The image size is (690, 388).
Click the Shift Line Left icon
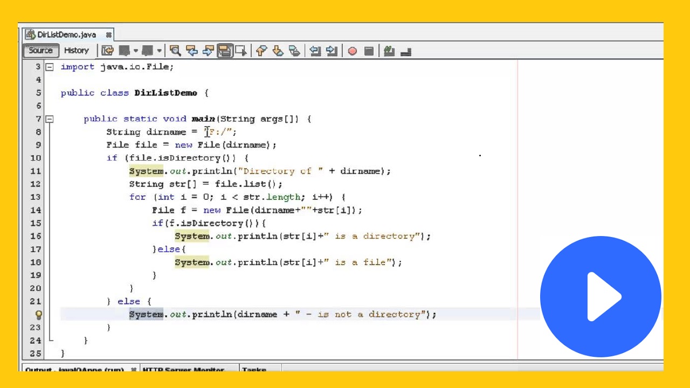pos(315,50)
